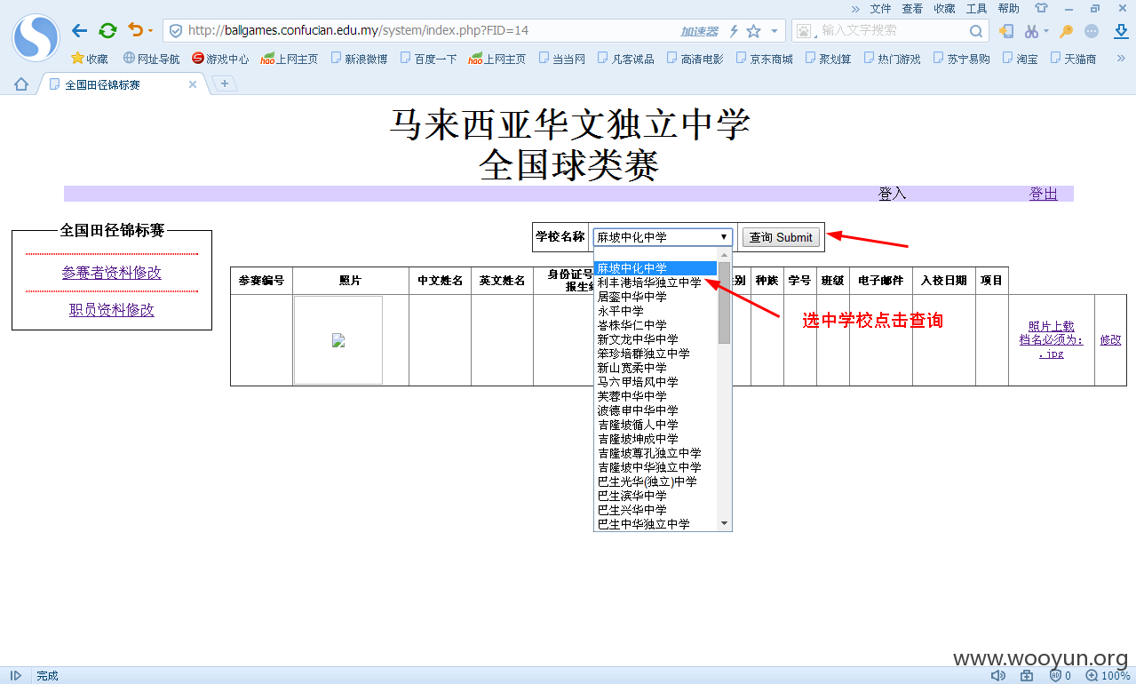Click the search magnifier icon

(975, 31)
